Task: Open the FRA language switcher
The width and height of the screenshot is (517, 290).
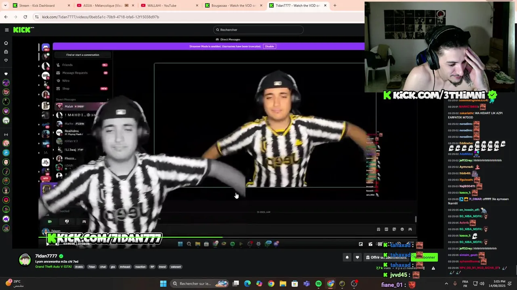Action: [x=465, y=284]
